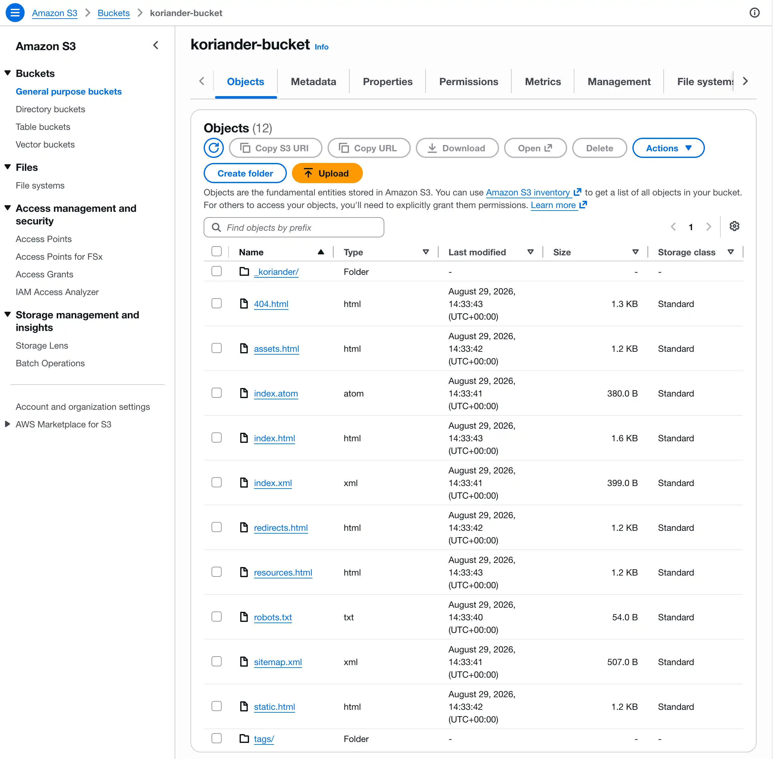
Task: Tick the tags/ folder checkbox
Action: [217, 738]
